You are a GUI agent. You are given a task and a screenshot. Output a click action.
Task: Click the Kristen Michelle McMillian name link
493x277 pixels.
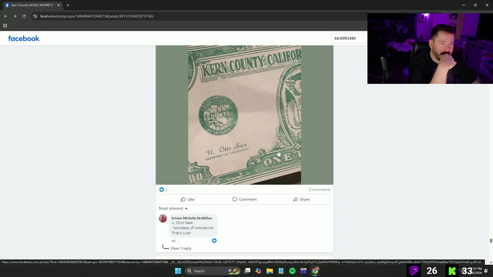pyautogui.click(x=191, y=218)
